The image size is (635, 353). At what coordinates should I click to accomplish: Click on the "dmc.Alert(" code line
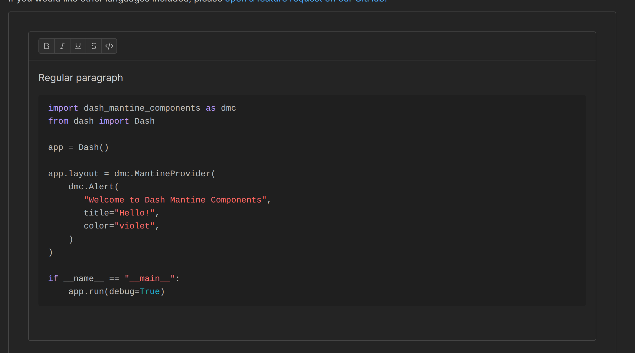click(x=93, y=187)
